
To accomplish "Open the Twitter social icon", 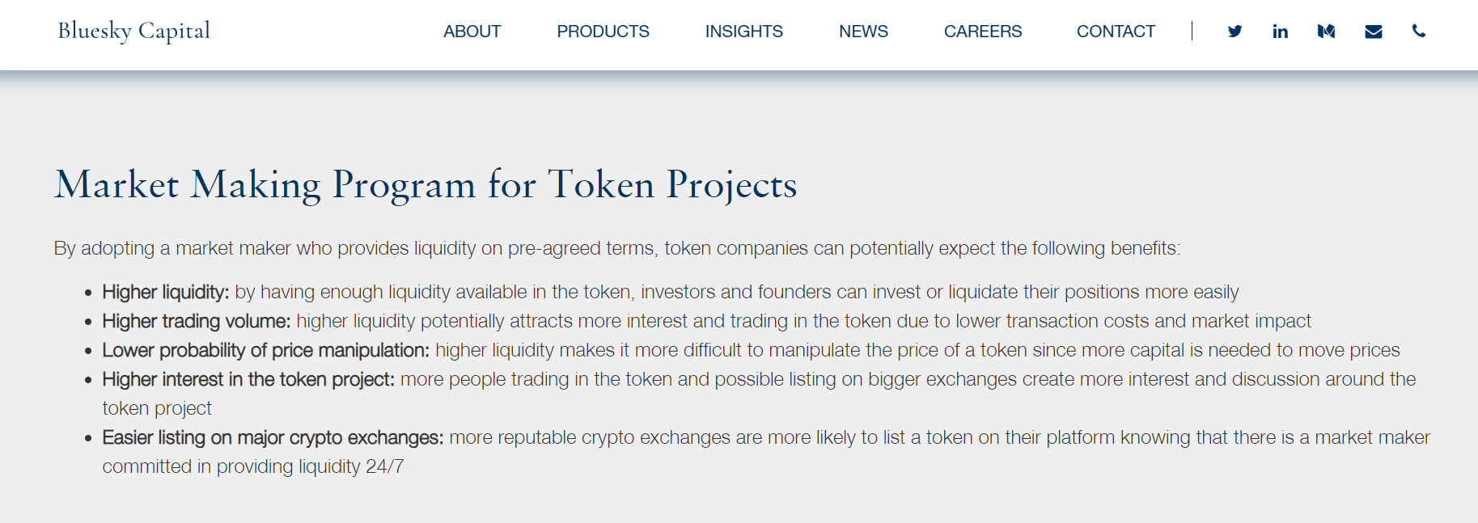I will [1234, 31].
